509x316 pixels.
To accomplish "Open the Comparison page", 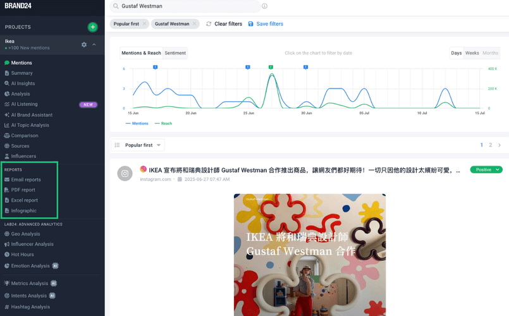I will 25,136.
